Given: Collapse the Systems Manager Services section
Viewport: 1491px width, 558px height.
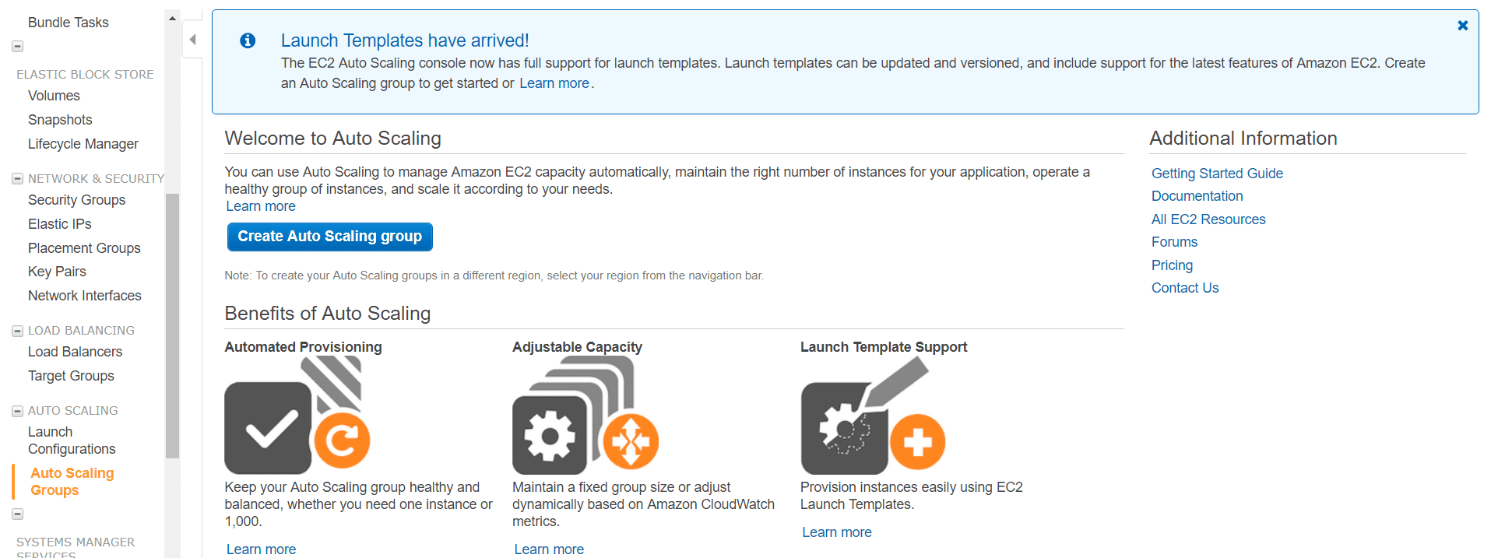Looking at the screenshot, I should click(x=17, y=514).
